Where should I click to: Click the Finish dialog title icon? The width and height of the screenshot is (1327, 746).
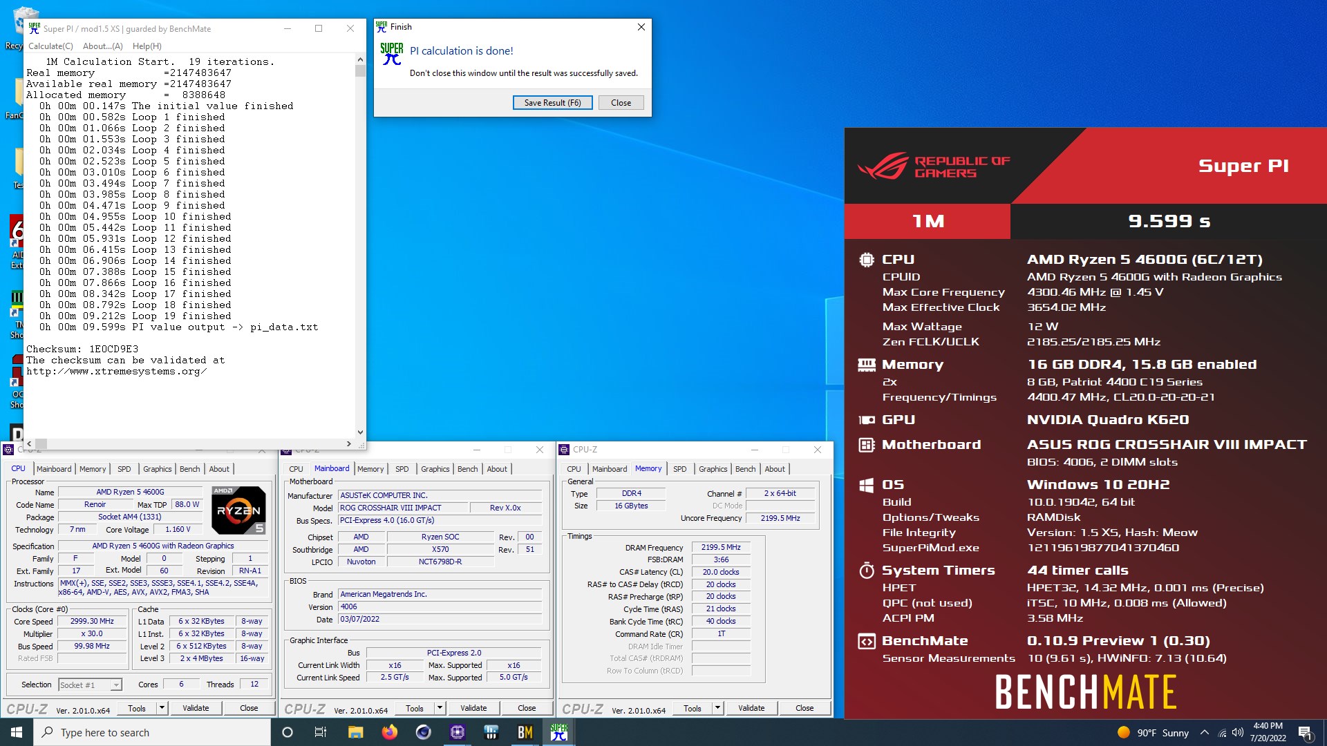tap(382, 26)
